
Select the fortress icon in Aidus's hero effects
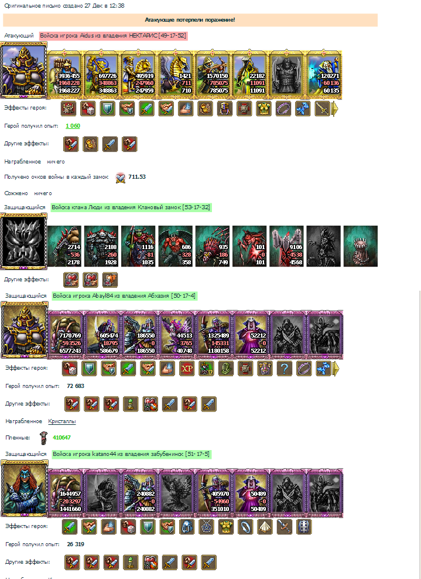pos(69,108)
